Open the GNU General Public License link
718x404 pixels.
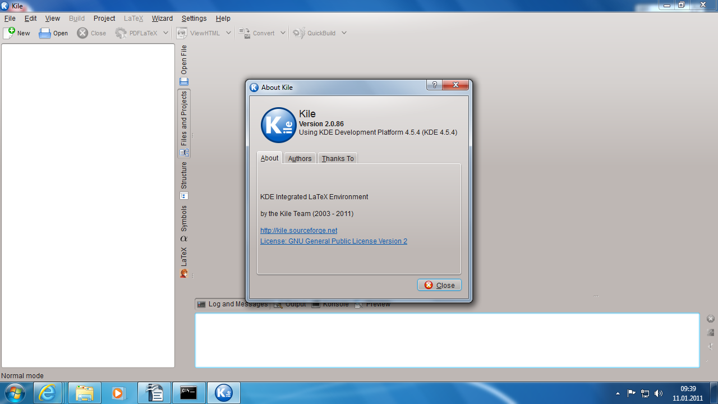333,241
